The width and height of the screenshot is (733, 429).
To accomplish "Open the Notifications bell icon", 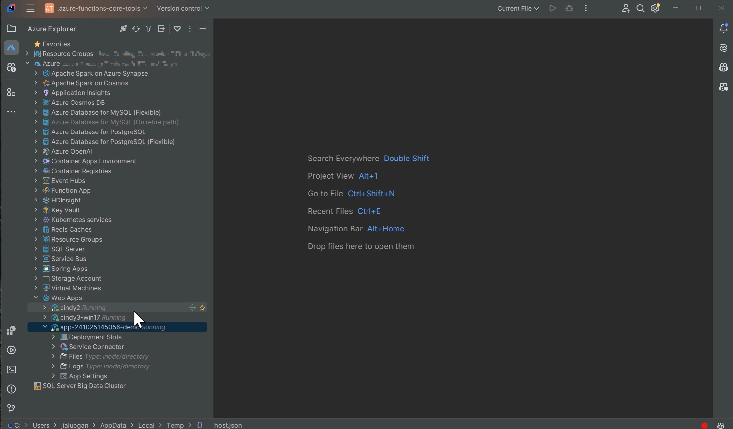I will coord(723,28).
